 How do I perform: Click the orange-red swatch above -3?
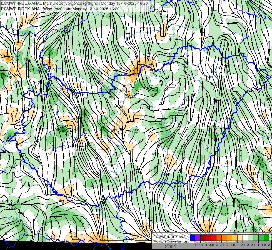(219, 237)
